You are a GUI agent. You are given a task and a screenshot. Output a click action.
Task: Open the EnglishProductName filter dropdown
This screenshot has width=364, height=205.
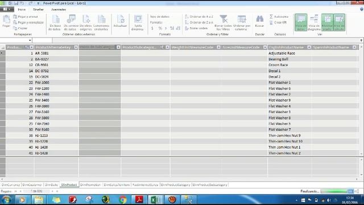pyautogui.click(x=309, y=47)
